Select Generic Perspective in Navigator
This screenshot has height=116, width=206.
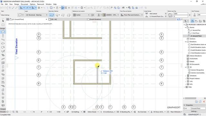point(198,70)
